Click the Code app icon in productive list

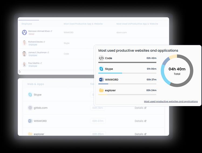[101, 58]
